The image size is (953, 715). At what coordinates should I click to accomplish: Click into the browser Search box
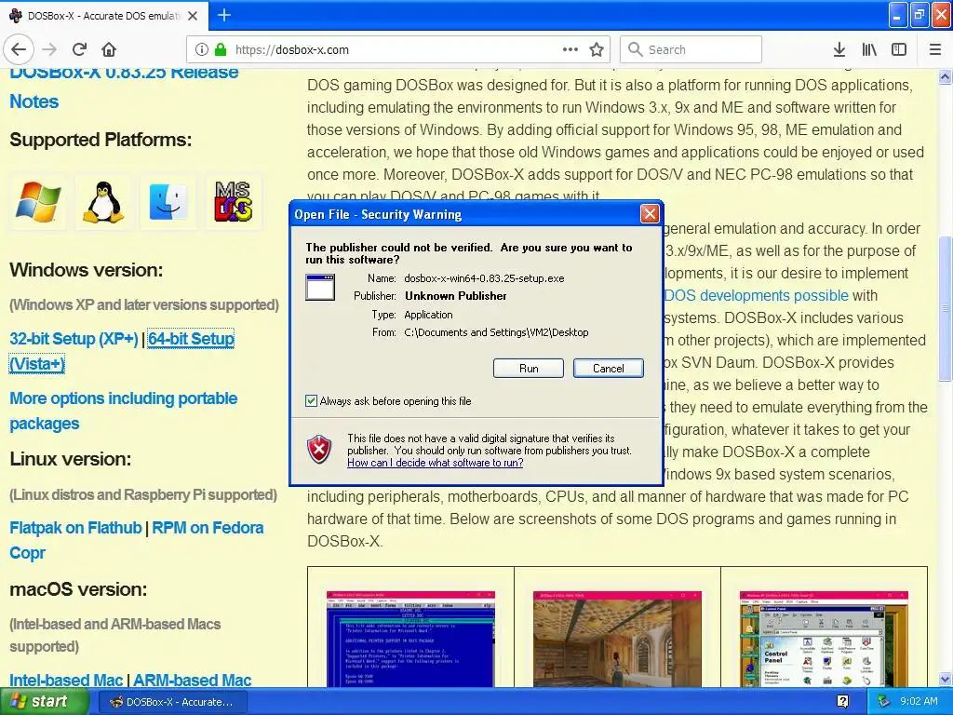tap(691, 49)
